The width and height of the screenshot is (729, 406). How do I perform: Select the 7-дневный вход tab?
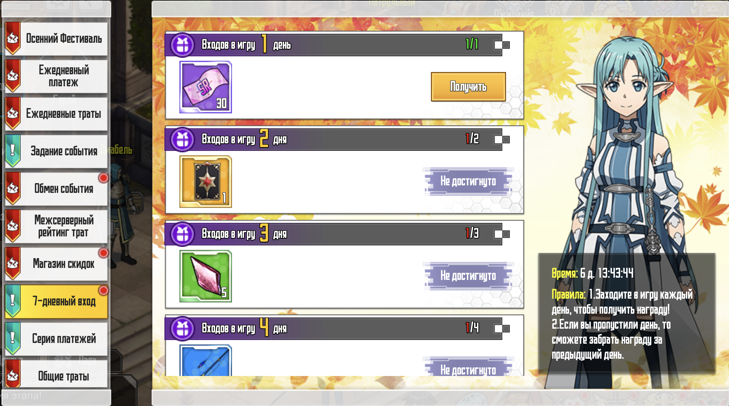click(x=56, y=301)
